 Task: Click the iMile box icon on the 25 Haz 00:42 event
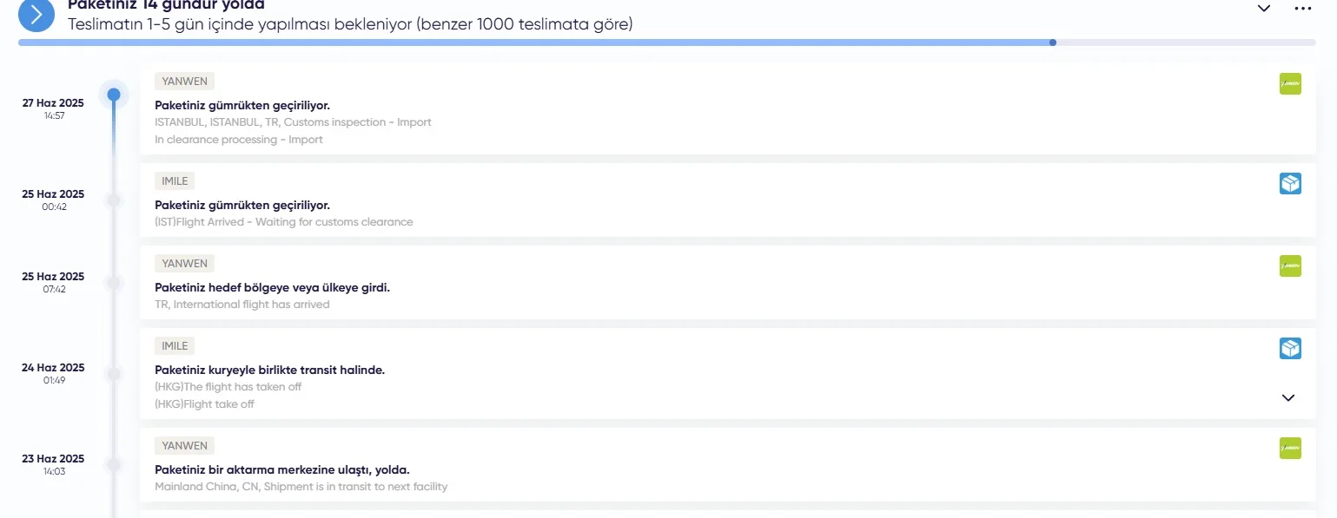pyautogui.click(x=1290, y=184)
